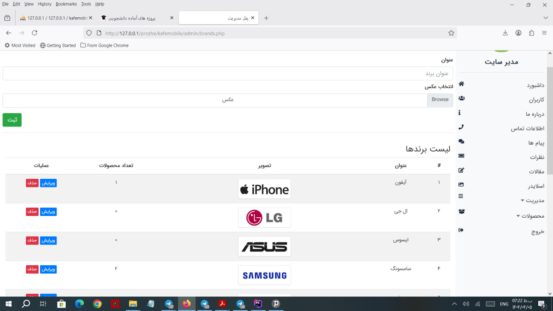
Task: Click the home icon next to داشبورد
Action: pos(461,84)
